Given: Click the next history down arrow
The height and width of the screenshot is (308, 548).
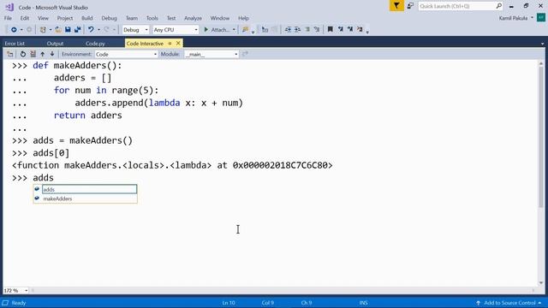Looking at the screenshot, I should click(x=52, y=54).
